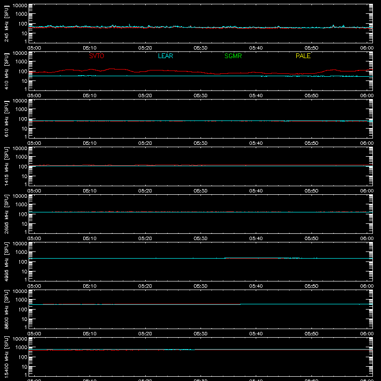Click the 10 y-tick on the 4995 MHz plot

tap(24, 271)
